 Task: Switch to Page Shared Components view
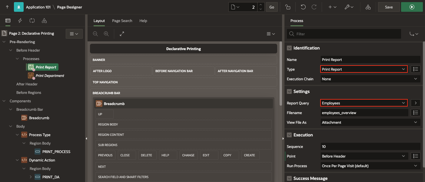click(44, 21)
